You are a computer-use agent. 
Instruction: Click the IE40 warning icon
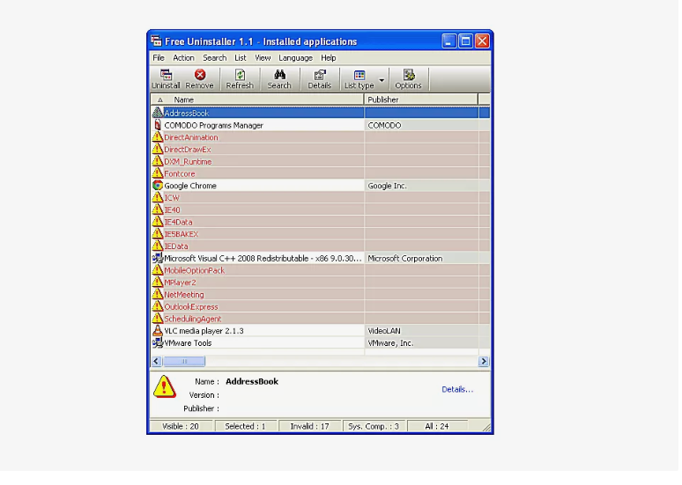coord(158,209)
